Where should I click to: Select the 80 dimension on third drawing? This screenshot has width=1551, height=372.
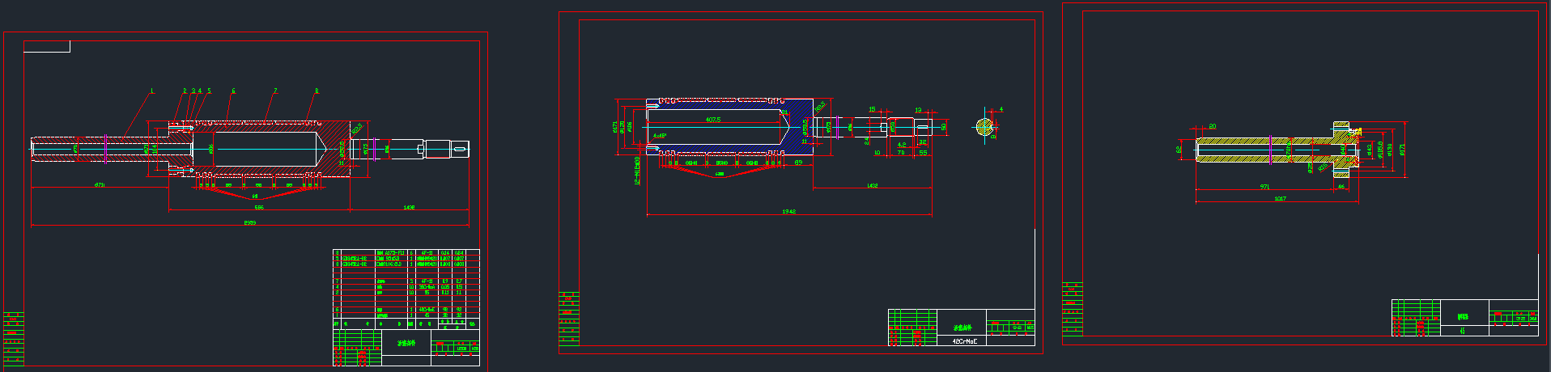(x=1213, y=127)
